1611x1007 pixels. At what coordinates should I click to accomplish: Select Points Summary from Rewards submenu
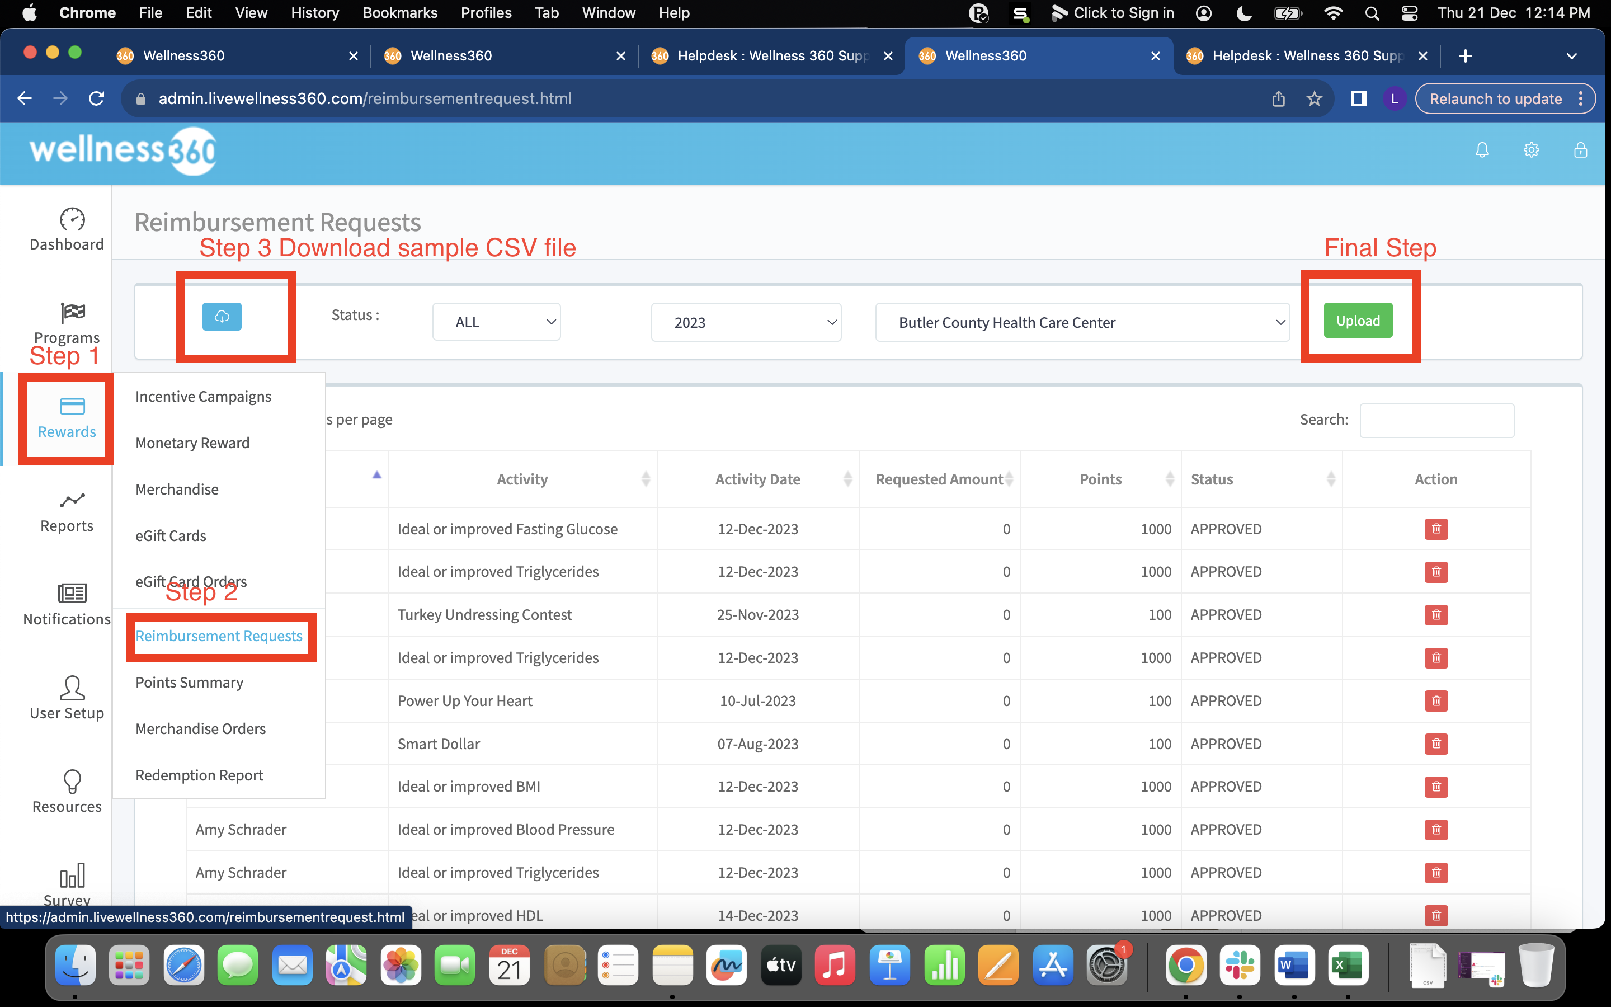[189, 683]
